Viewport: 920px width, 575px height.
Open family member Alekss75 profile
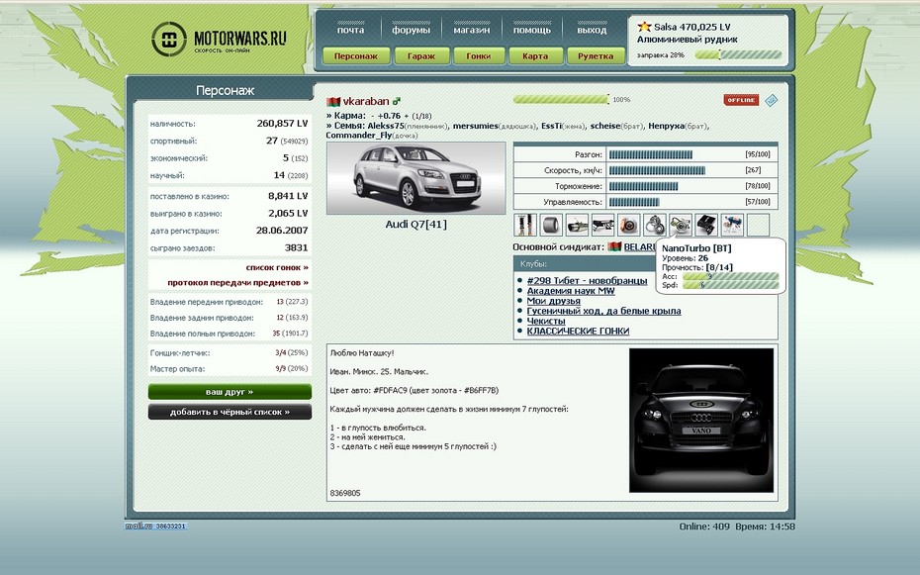tap(386, 126)
